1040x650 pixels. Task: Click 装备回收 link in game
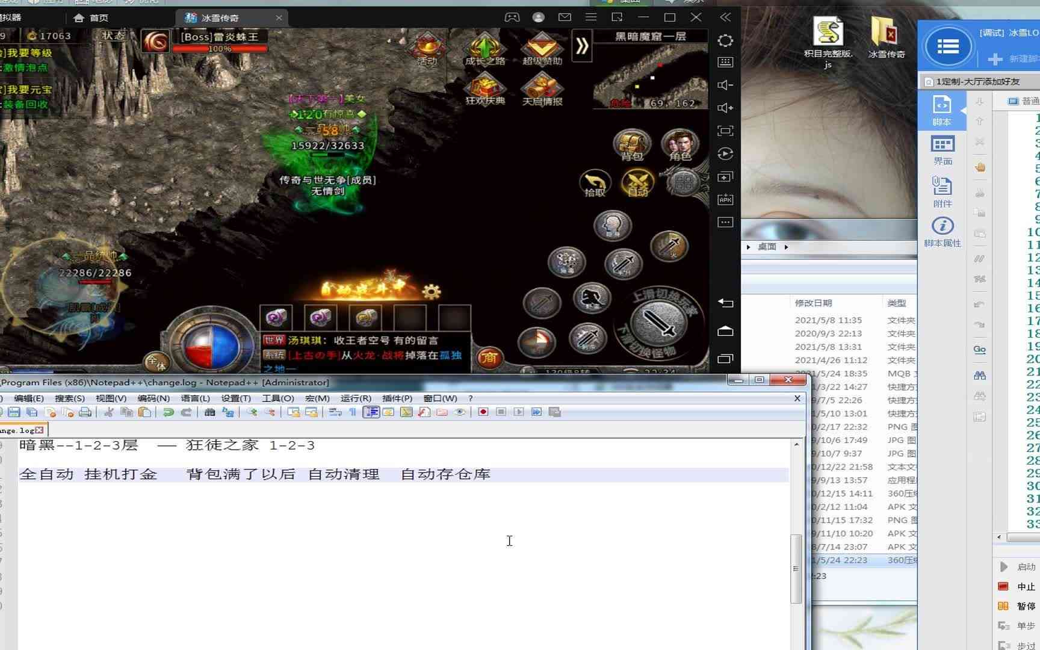coord(25,104)
